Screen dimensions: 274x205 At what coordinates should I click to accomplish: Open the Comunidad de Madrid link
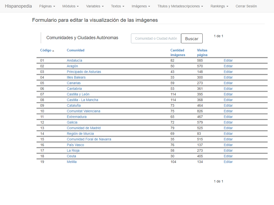tap(84, 128)
